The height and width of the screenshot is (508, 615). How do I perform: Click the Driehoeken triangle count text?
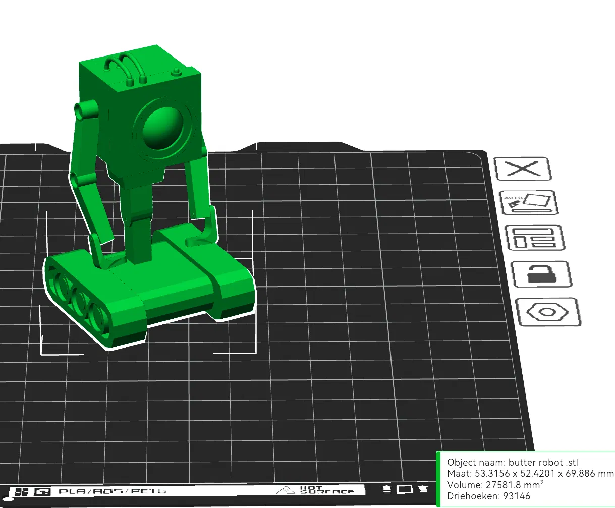pos(488,496)
